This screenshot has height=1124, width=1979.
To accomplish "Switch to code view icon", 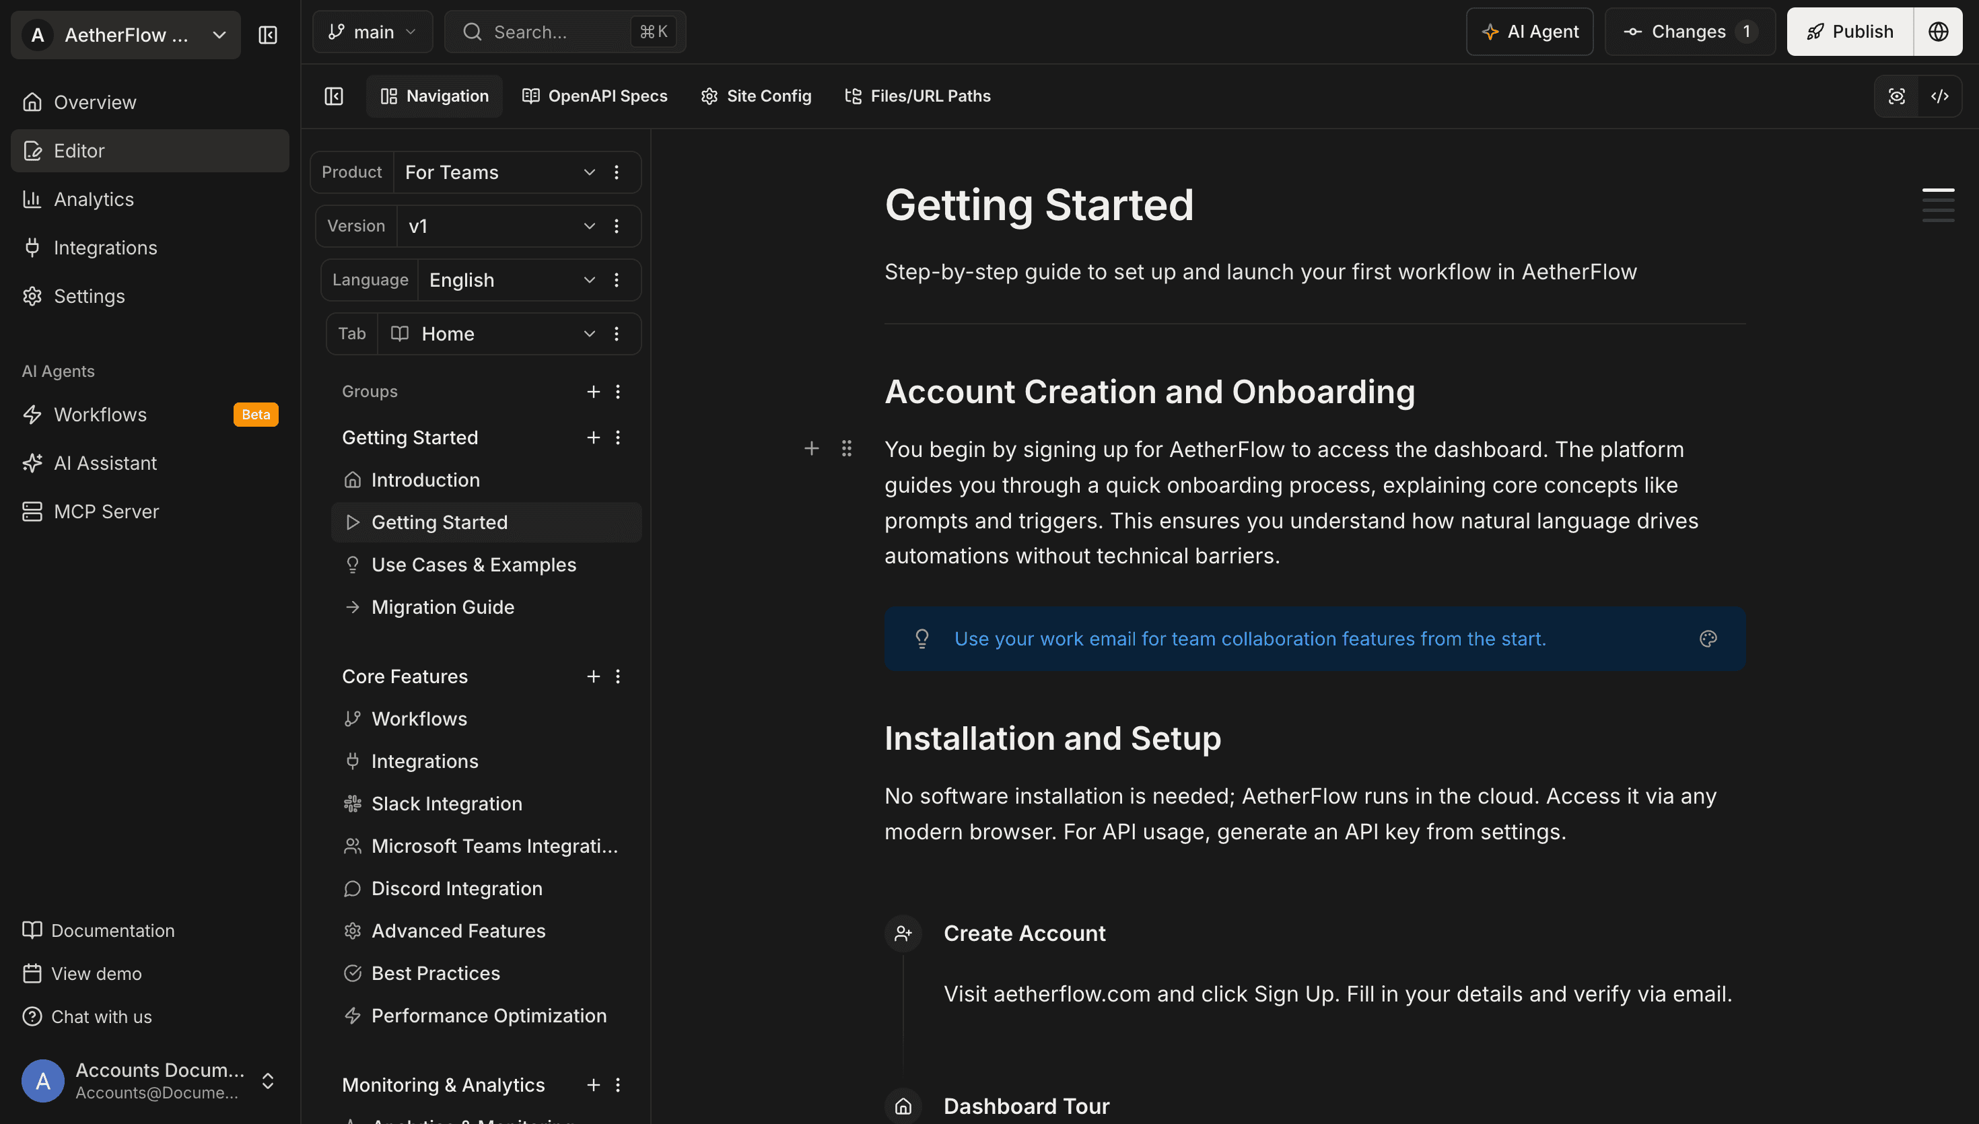I will click(x=1940, y=96).
